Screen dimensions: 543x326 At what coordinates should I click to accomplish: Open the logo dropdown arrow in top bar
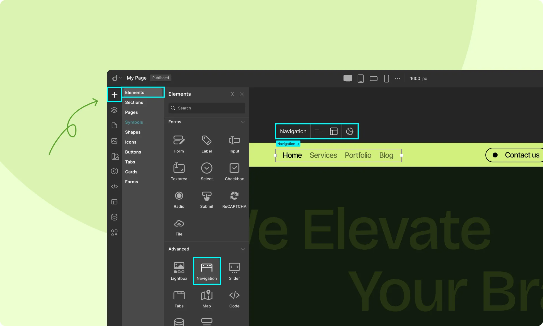[120, 78]
